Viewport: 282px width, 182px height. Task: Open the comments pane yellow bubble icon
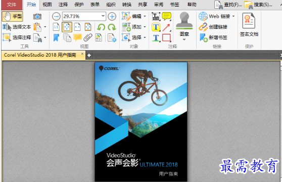point(77,37)
